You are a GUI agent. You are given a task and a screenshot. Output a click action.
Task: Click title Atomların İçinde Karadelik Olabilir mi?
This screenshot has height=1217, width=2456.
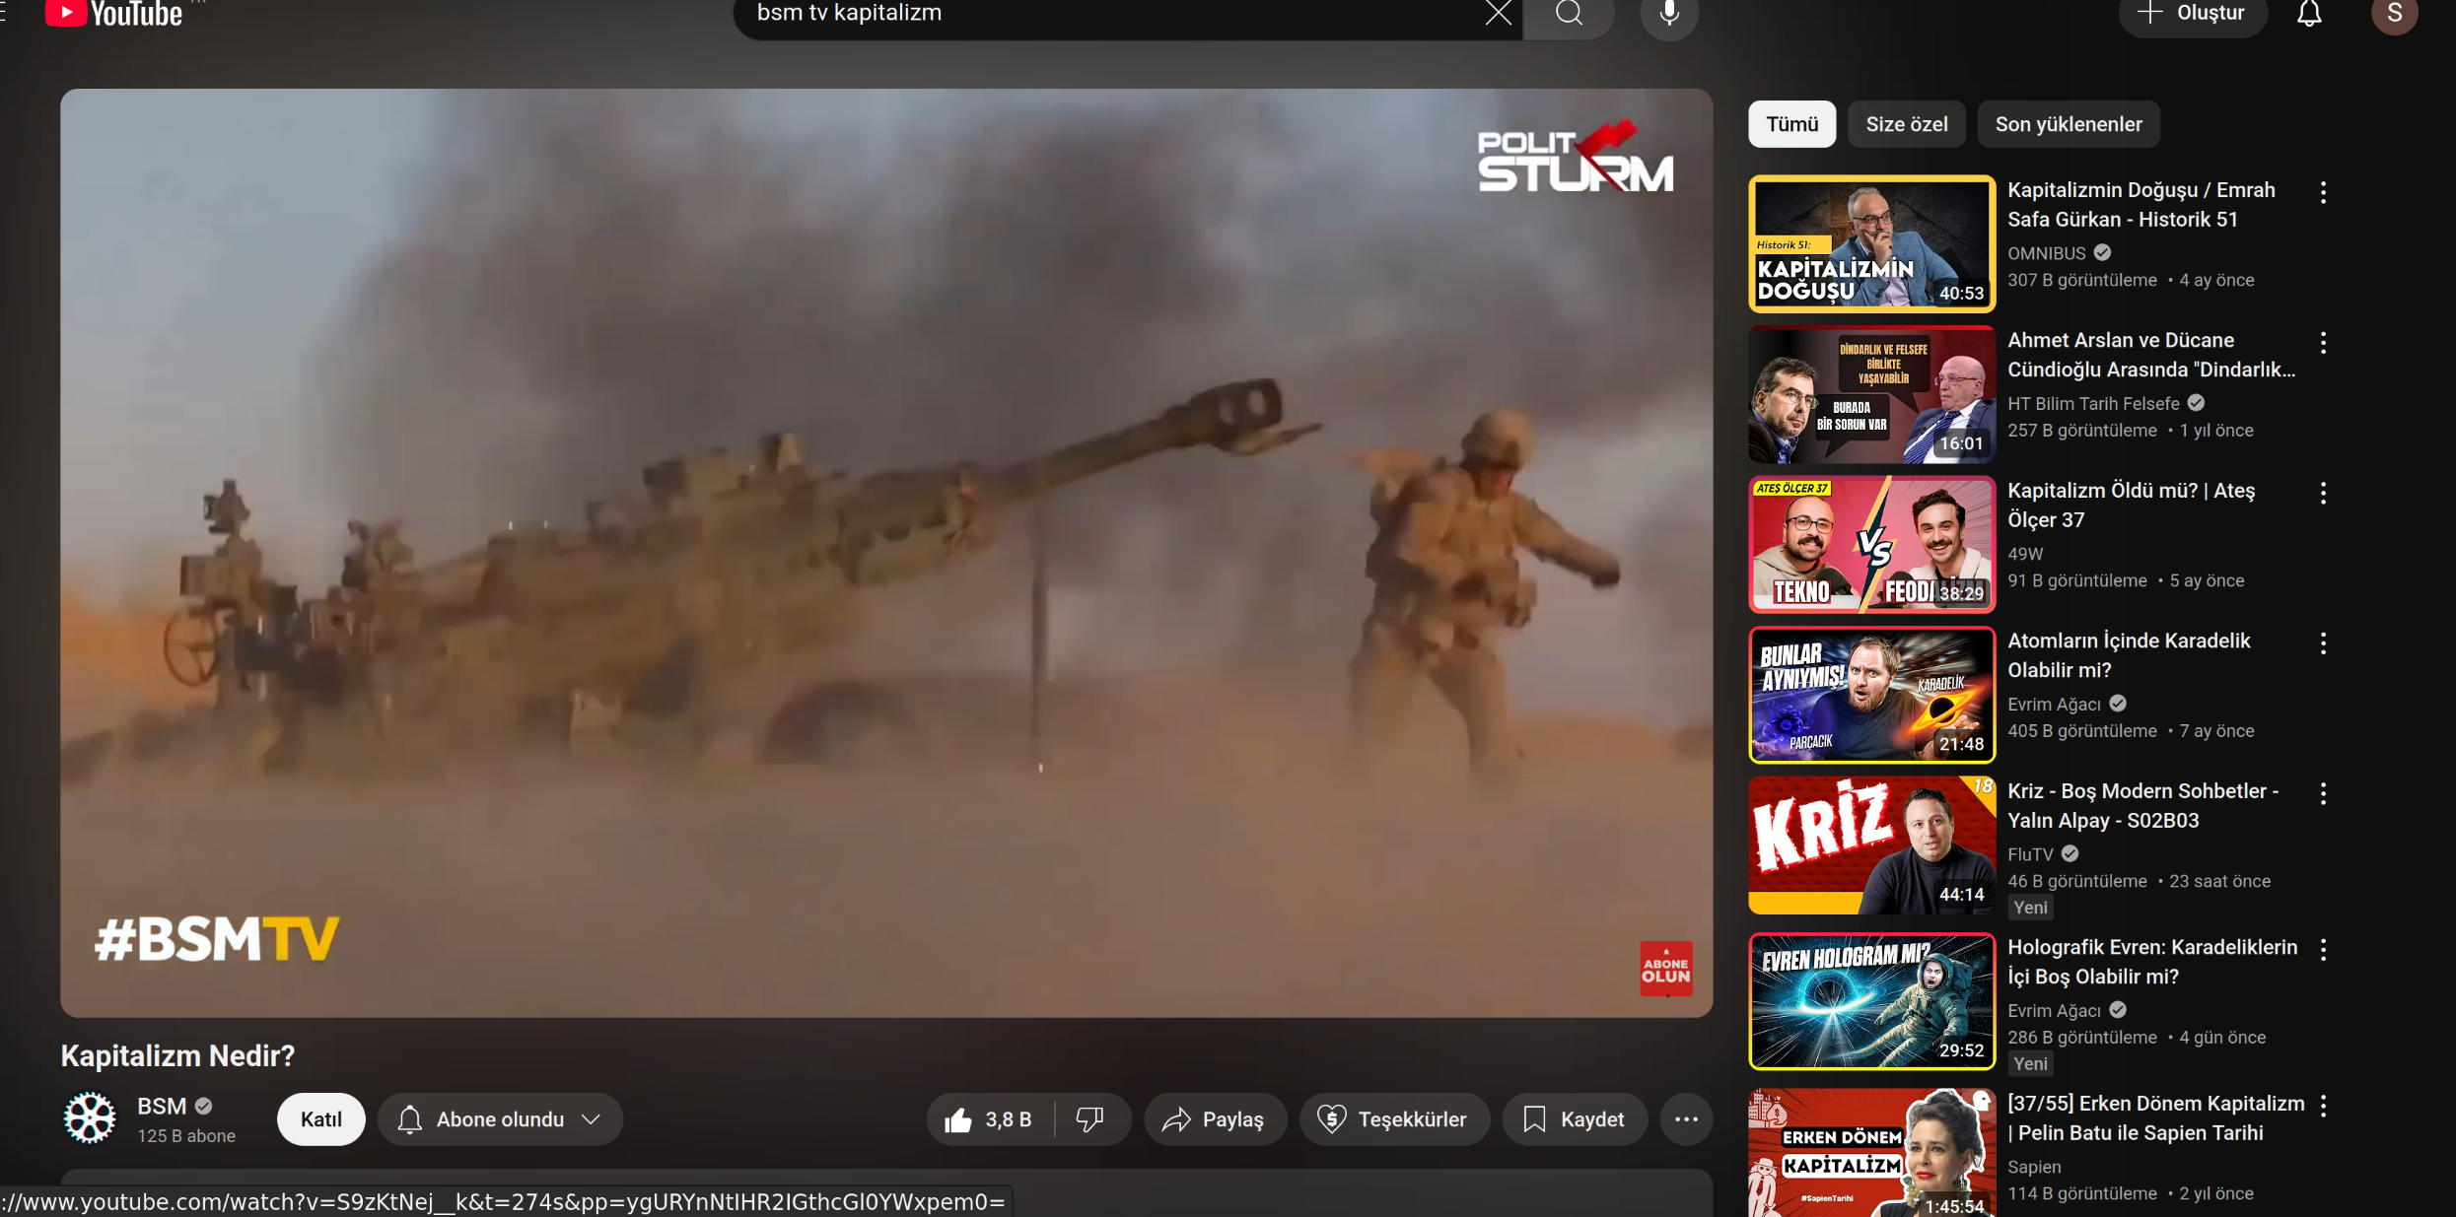[2129, 655]
